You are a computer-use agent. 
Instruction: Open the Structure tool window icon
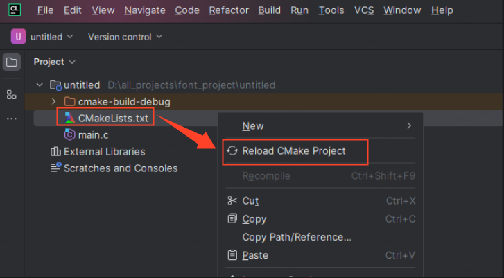[x=12, y=95]
